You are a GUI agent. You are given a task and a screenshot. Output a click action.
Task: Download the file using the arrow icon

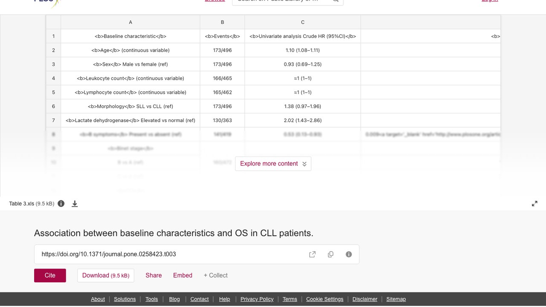pos(75,204)
